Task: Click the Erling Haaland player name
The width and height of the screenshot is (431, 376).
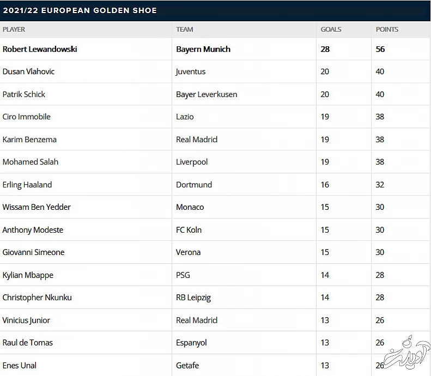Action: pos(27,185)
